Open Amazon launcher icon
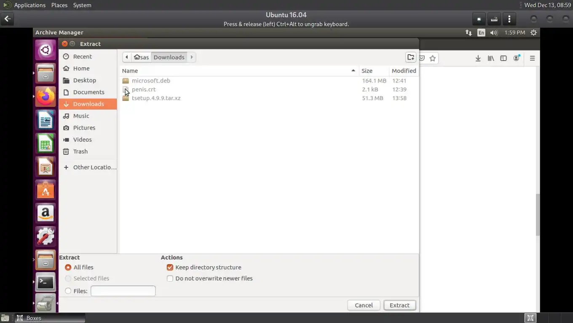This screenshot has width=573, height=323. click(x=46, y=213)
